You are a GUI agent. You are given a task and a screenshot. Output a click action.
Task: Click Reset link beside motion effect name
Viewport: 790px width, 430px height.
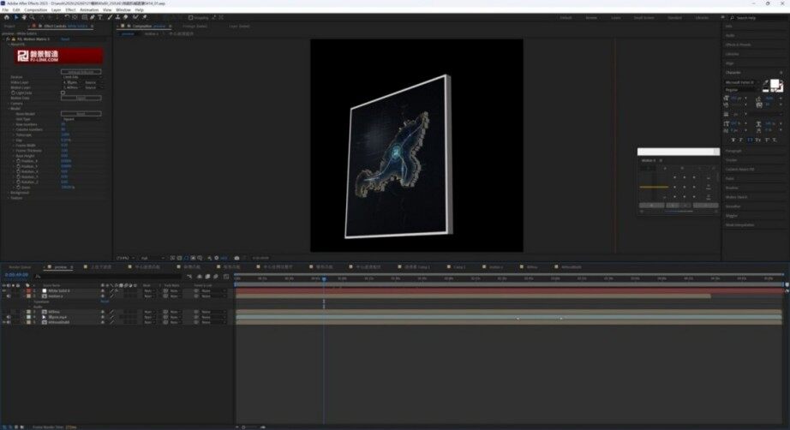tap(65, 39)
